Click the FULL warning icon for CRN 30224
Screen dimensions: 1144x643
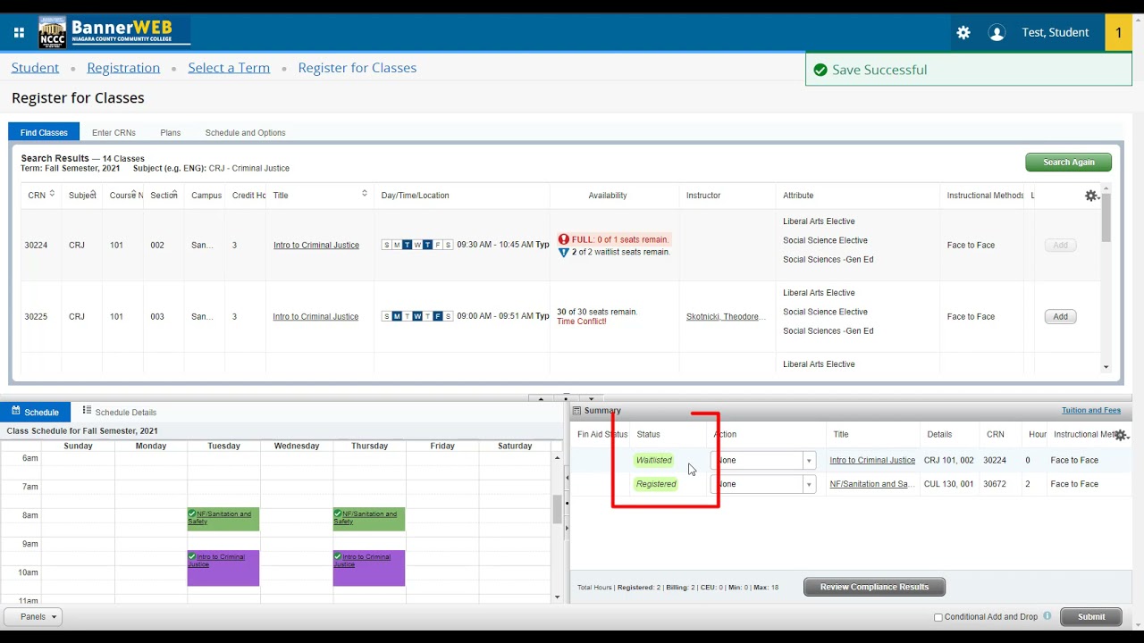pyautogui.click(x=564, y=239)
